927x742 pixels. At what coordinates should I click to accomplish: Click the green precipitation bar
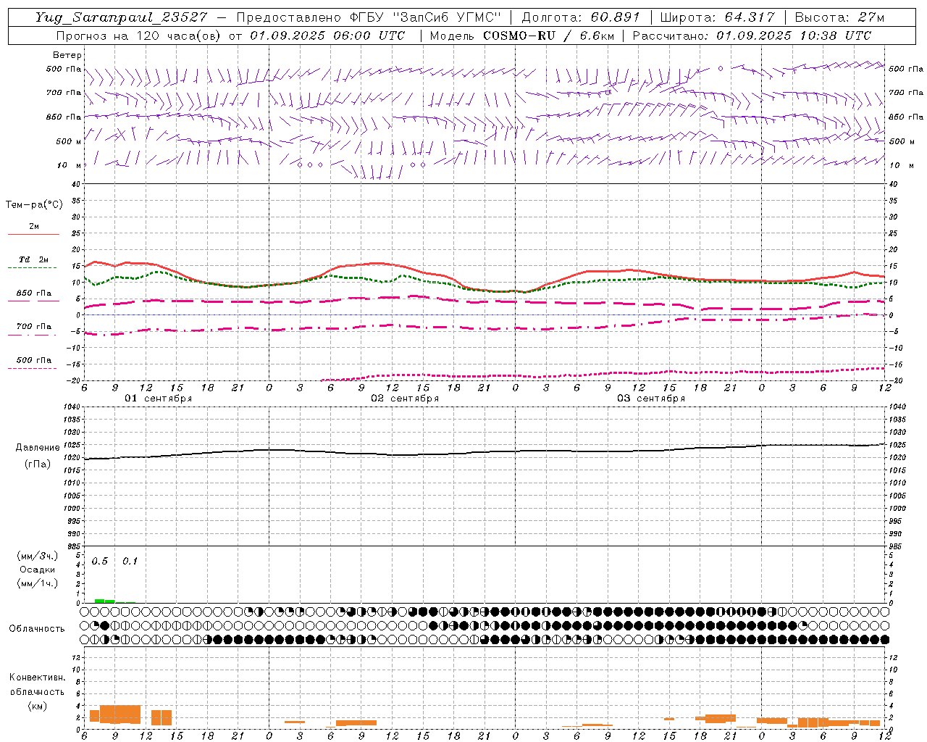click(104, 601)
